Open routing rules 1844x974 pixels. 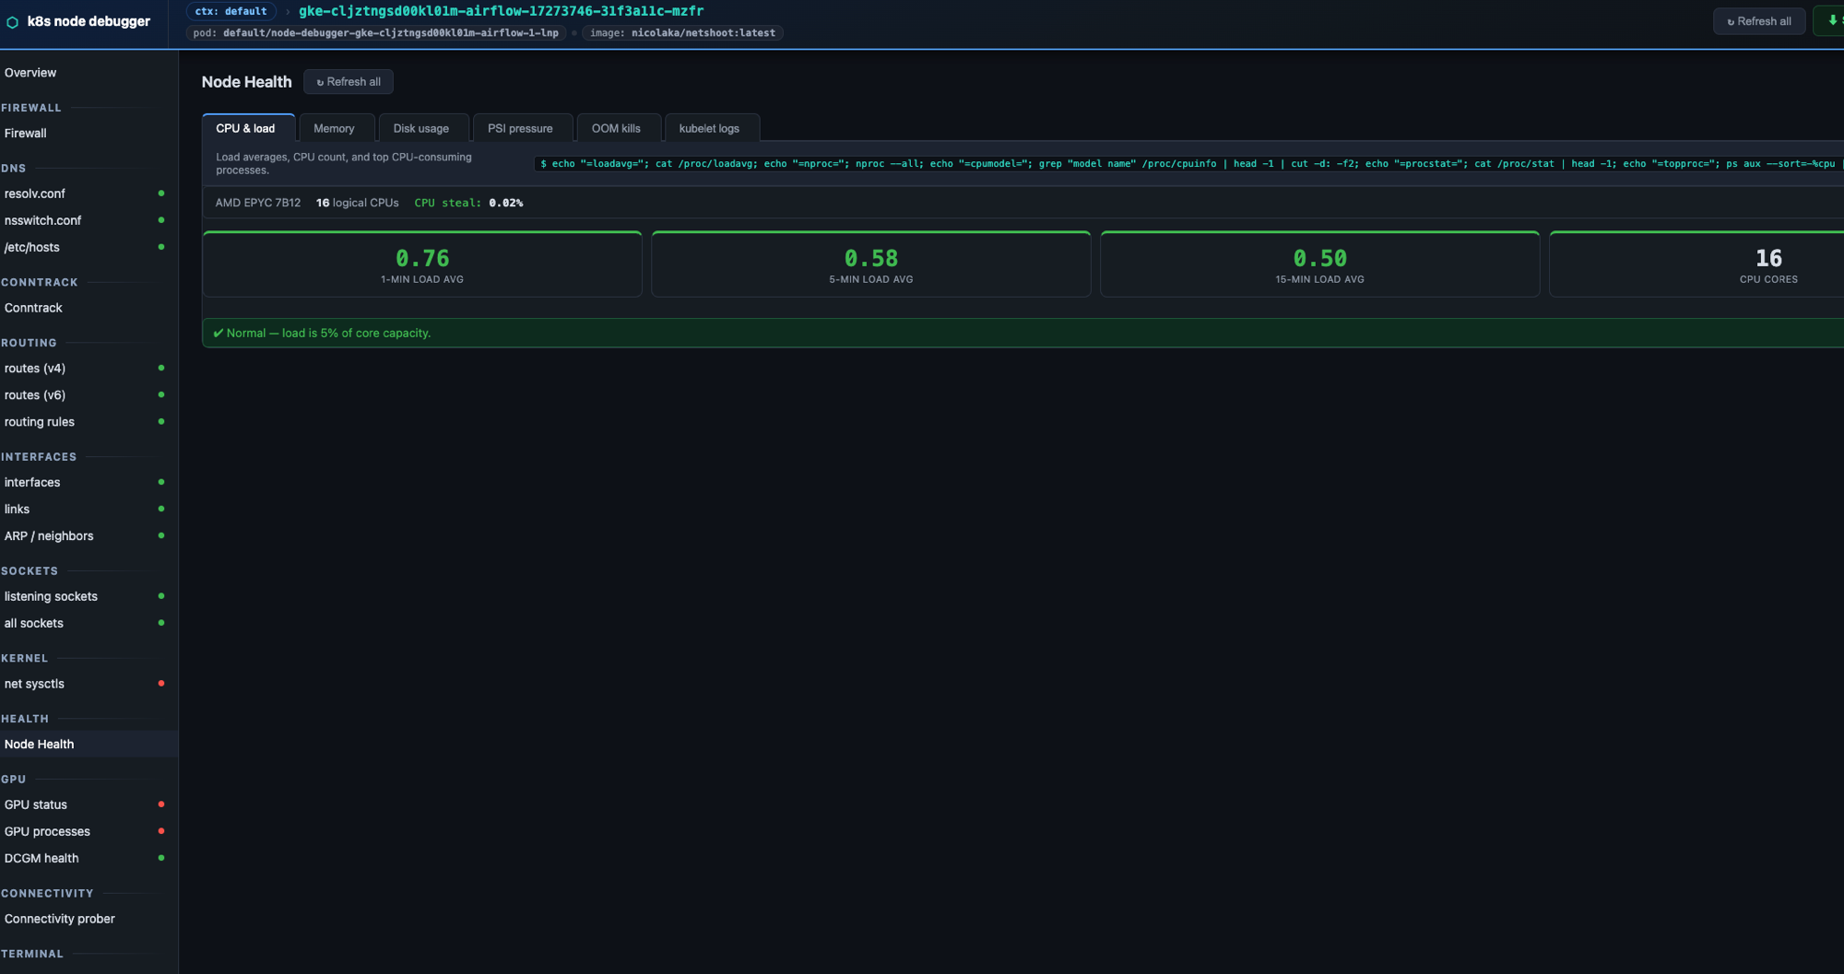40,422
